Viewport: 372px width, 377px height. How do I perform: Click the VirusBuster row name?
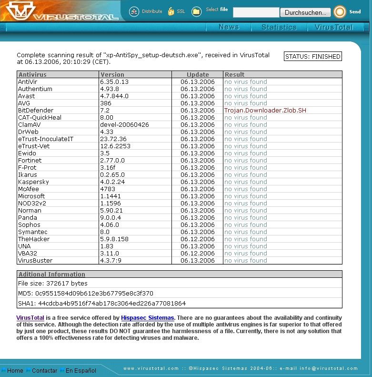pos(35,261)
